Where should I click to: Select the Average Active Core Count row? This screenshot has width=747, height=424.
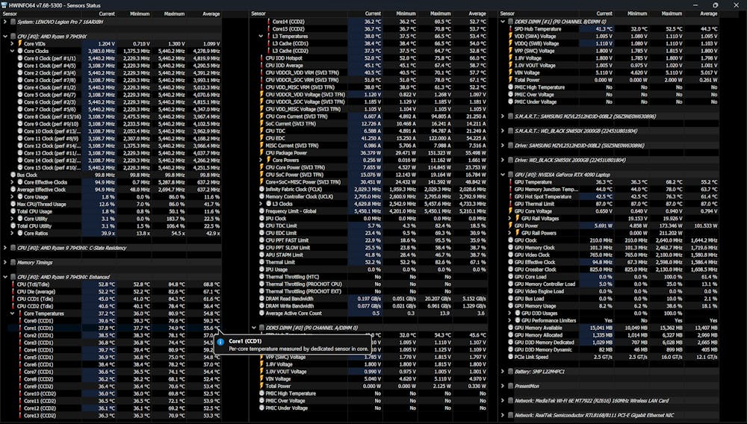click(369, 313)
